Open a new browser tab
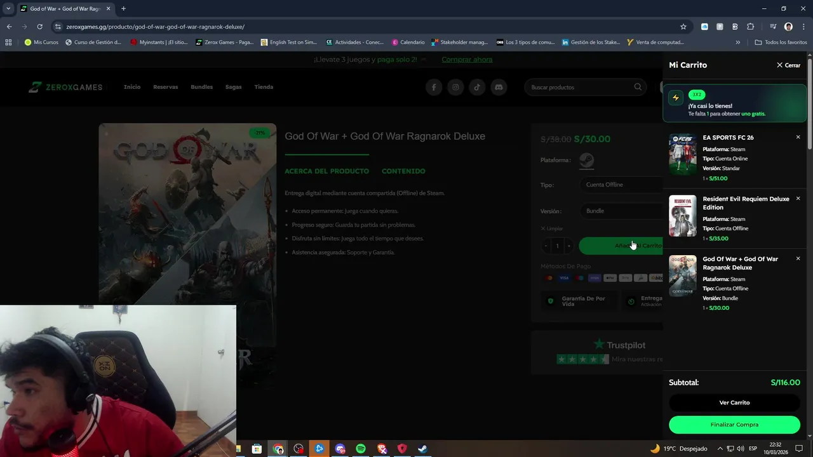The width and height of the screenshot is (813, 457). coord(123,9)
